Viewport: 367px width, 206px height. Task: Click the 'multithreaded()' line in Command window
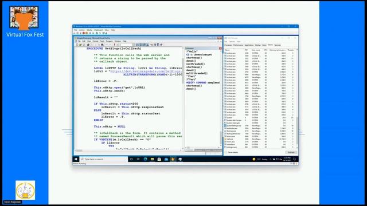click(197, 73)
